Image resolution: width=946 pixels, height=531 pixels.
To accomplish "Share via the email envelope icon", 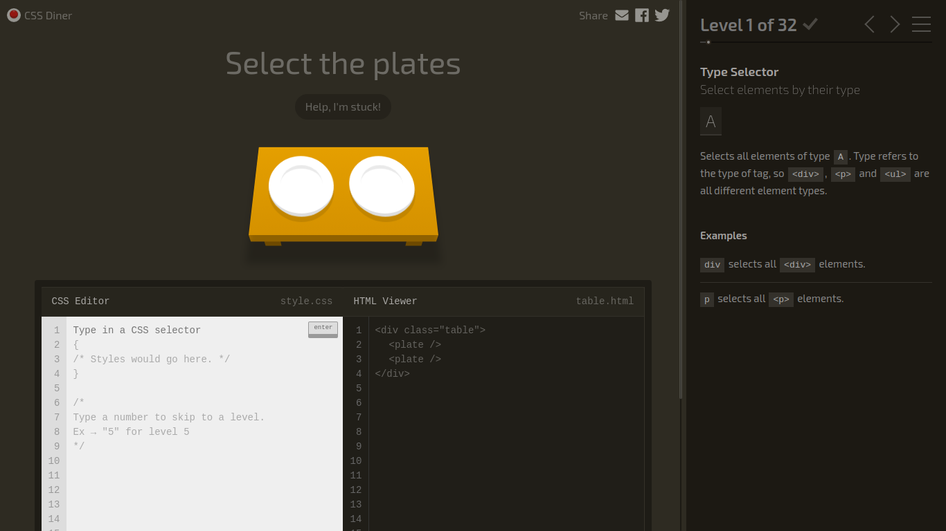I will (622, 15).
